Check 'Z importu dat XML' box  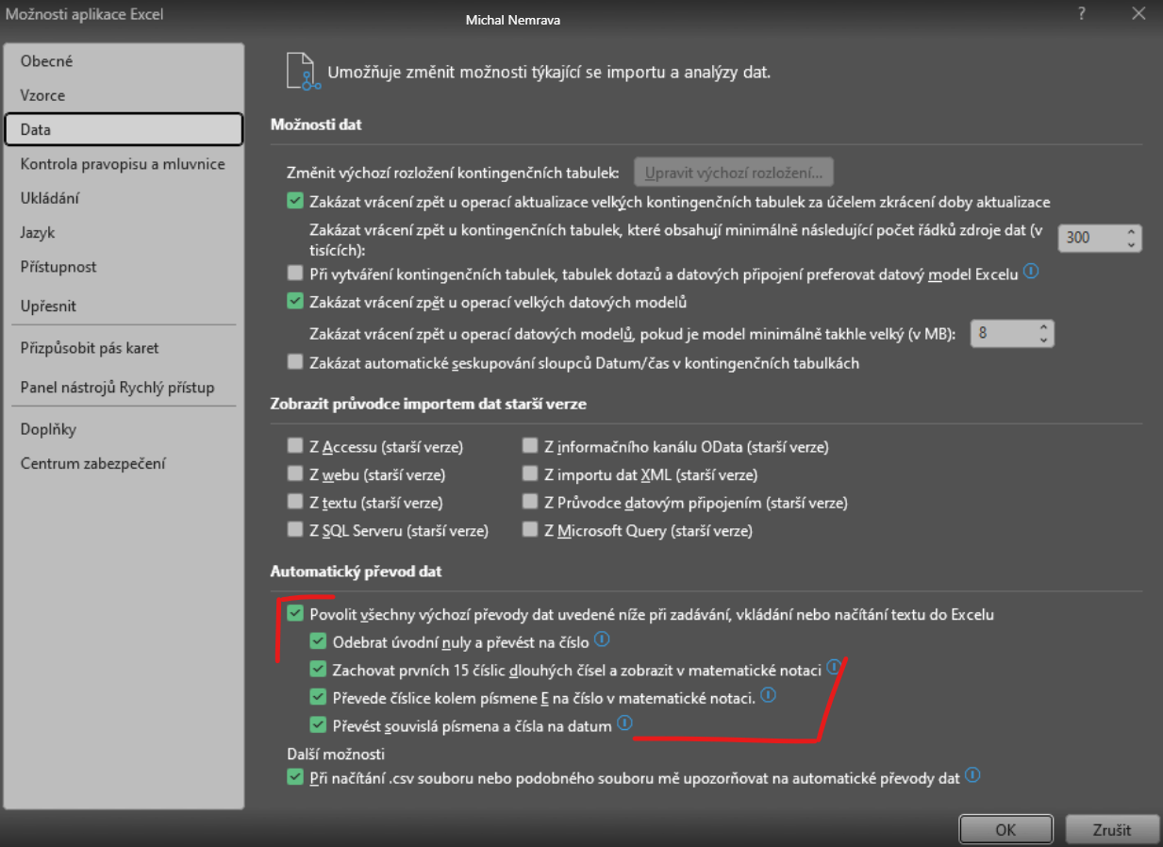(531, 474)
